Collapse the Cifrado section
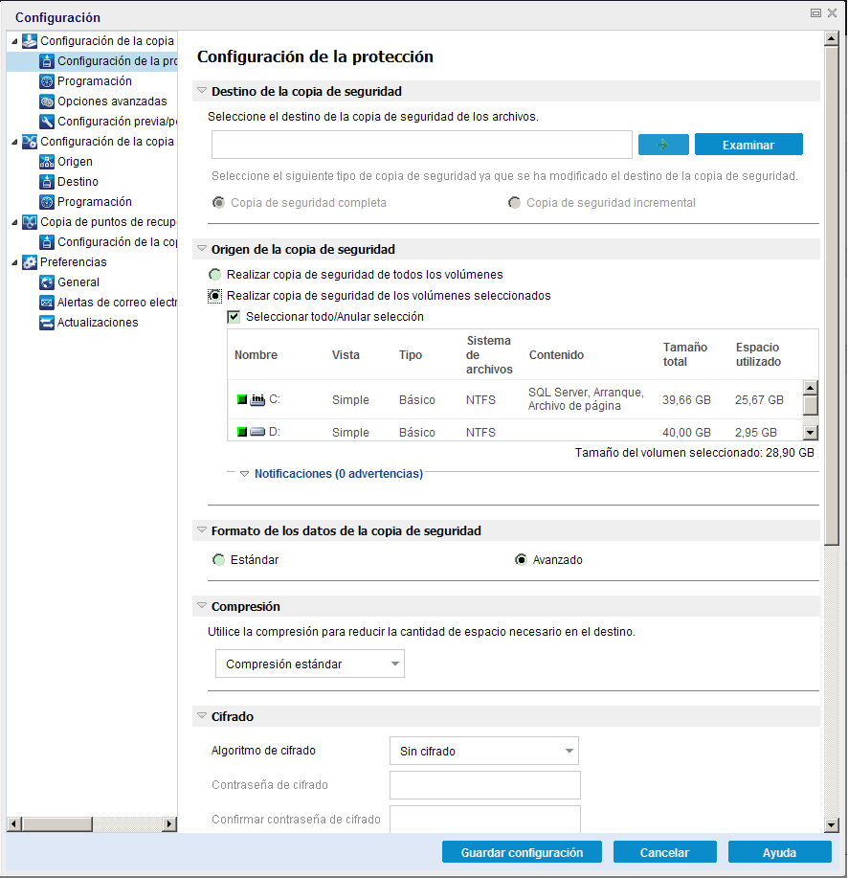The height and width of the screenshot is (878, 848). click(x=202, y=715)
